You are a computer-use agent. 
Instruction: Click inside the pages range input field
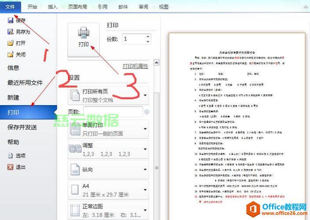click(113, 112)
